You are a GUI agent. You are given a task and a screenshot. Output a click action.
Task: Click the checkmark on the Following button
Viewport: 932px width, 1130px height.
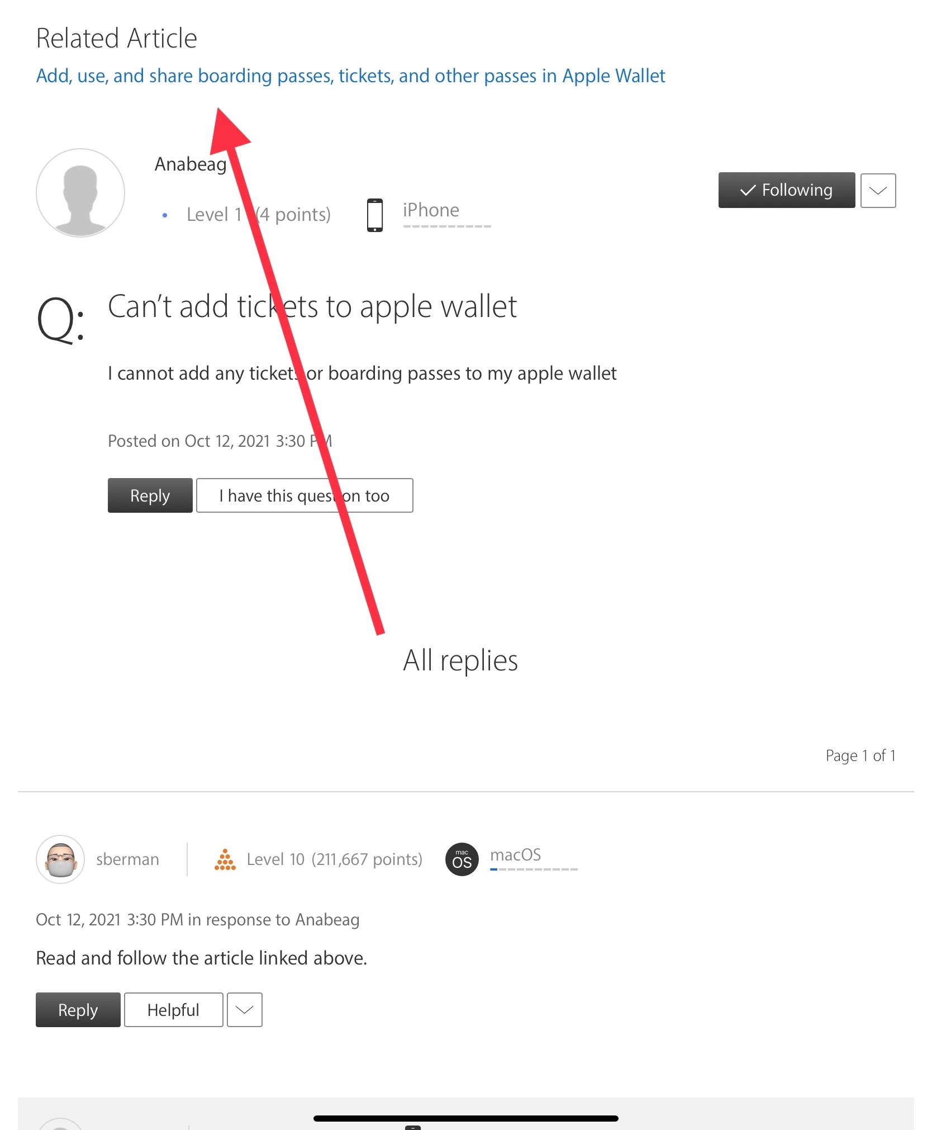coord(748,191)
